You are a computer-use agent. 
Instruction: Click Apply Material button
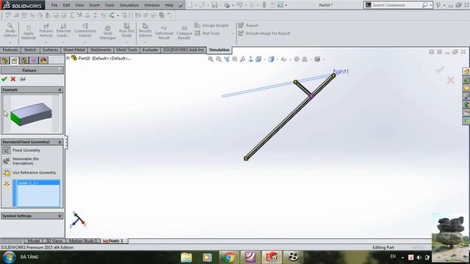pos(29,32)
